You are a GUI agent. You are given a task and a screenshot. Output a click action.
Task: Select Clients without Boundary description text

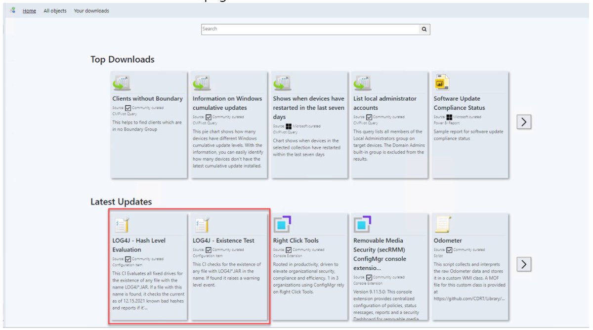coord(147,126)
